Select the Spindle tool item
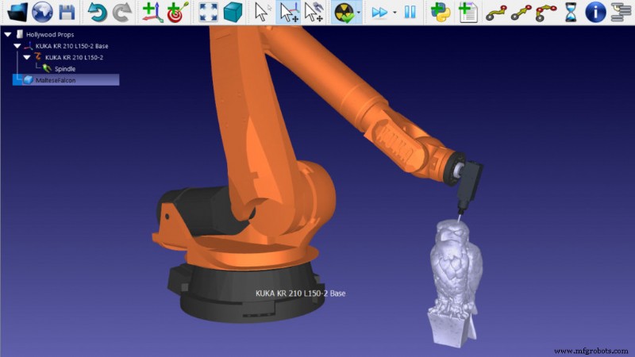The height and width of the screenshot is (357, 635). pyautogui.click(x=65, y=69)
